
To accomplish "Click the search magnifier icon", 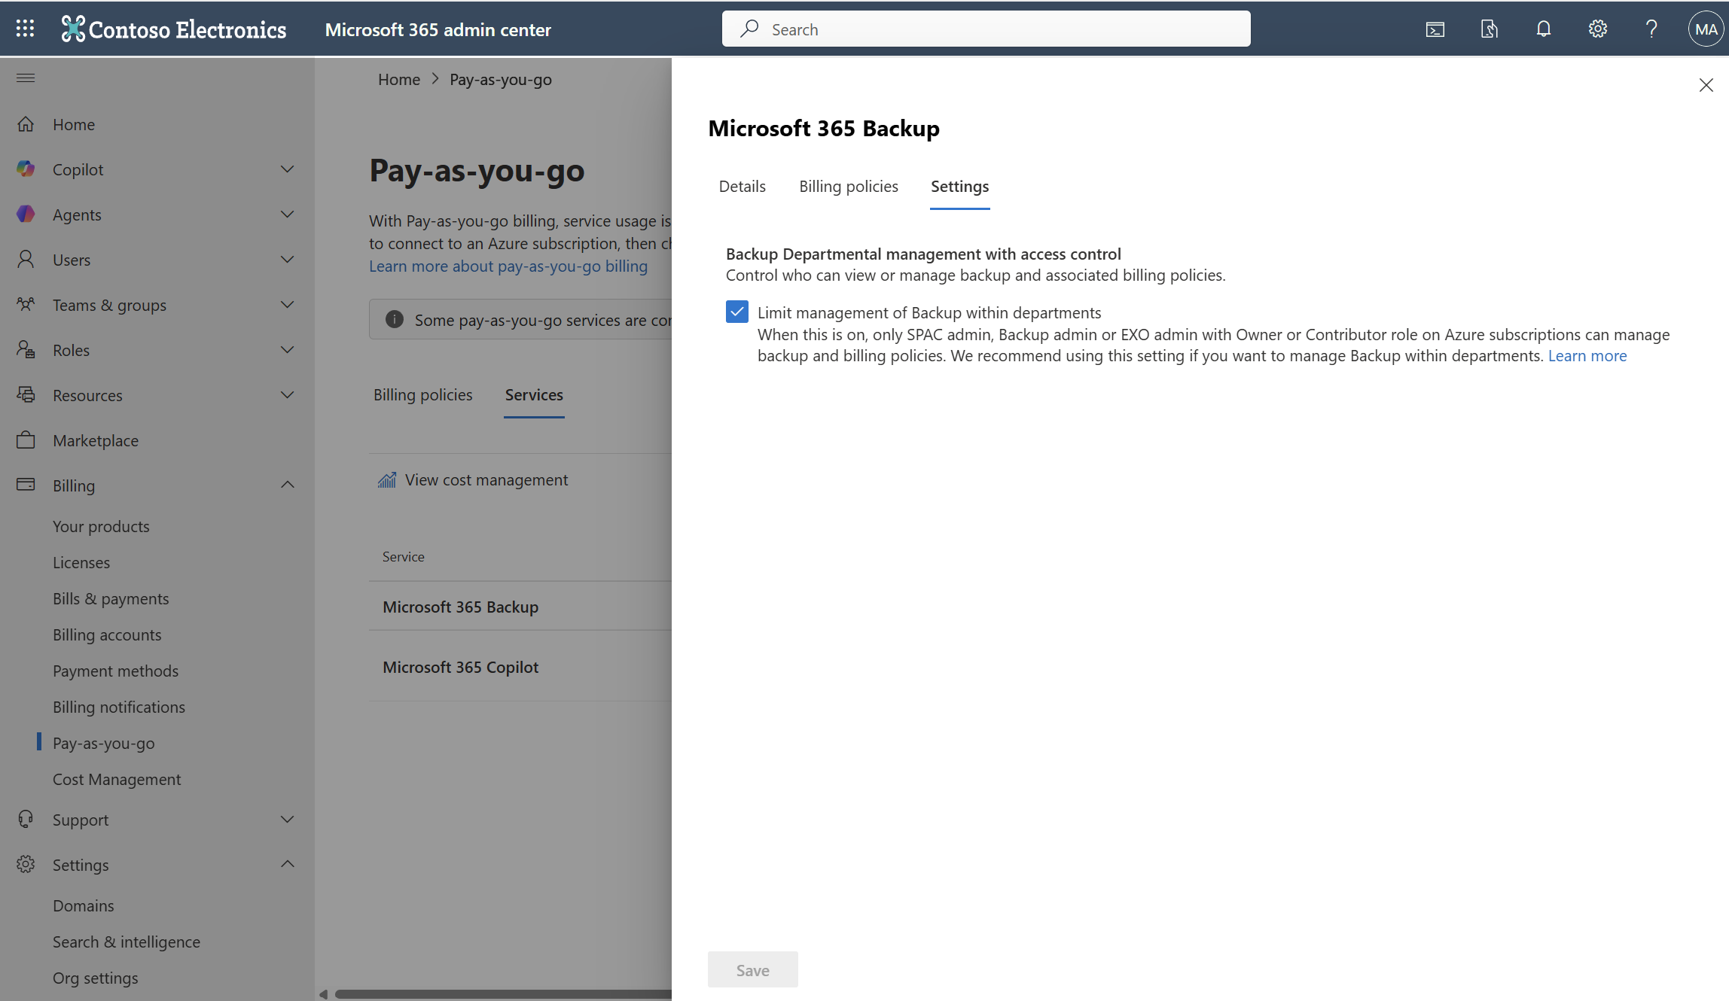I will [749, 29].
